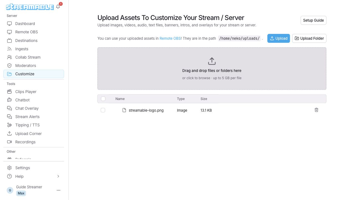Open Clips Player tool
Image resolution: width=355 pixels, height=200 pixels.
(x=34, y=92)
